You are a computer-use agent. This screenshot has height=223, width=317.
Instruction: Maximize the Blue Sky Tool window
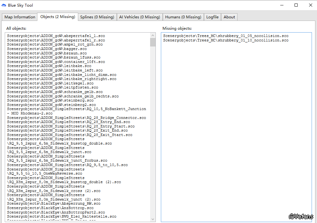tap(296, 5)
